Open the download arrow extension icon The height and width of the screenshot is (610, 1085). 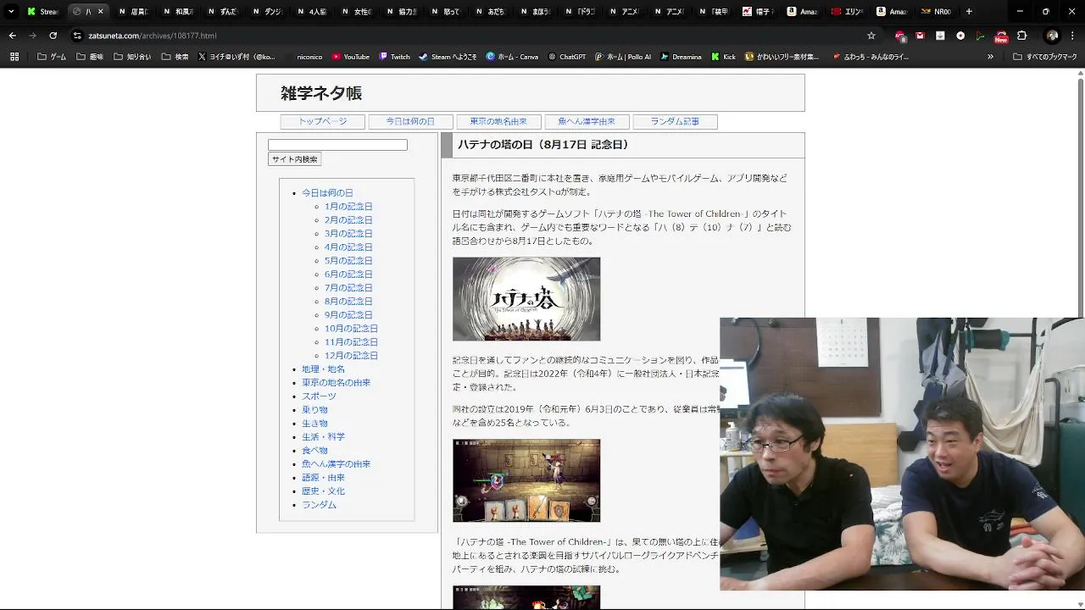pyautogui.click(x=940, y=36)
